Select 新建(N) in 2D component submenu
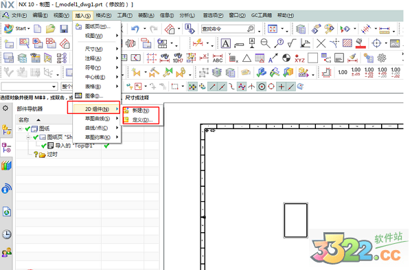The height and width of the screenshot is (270, 412). pos(141,111)
